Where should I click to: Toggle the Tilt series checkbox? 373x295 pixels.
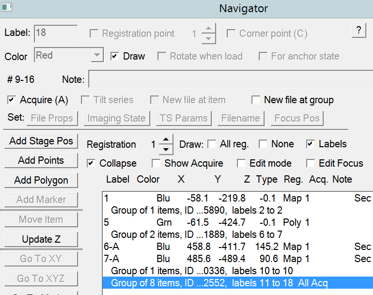pyautogui.click(x=85, y=100)
